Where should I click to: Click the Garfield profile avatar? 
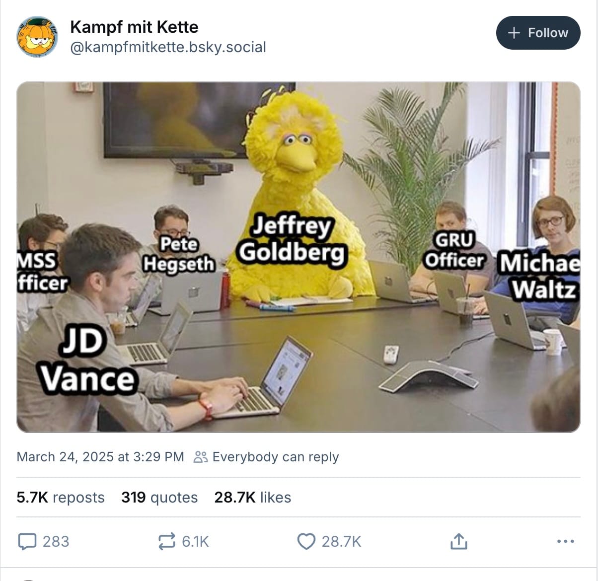37,37
